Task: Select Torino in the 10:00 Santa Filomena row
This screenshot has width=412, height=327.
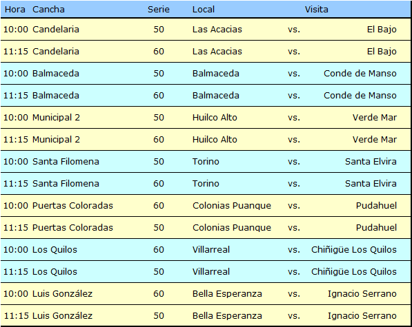Action: coord(206,161)
